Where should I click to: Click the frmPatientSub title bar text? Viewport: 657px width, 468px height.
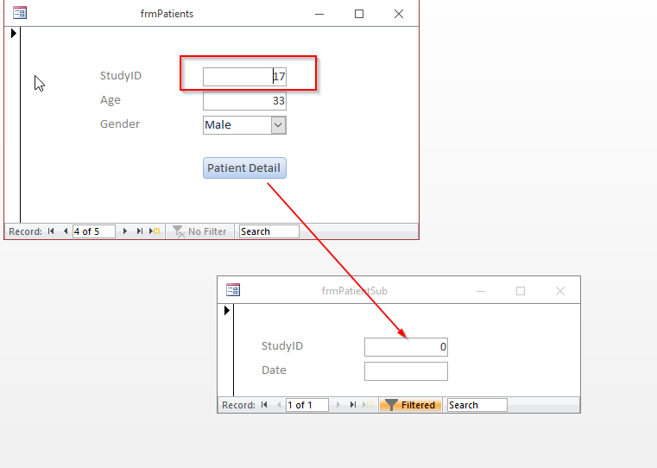coord(355,291)
